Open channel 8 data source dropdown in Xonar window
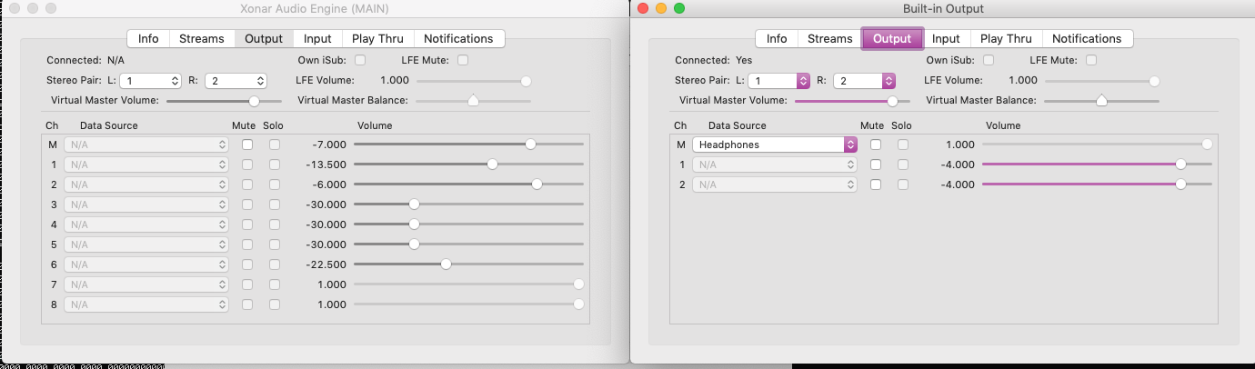Screen dimensions: 1255x369 click(146, 304)
